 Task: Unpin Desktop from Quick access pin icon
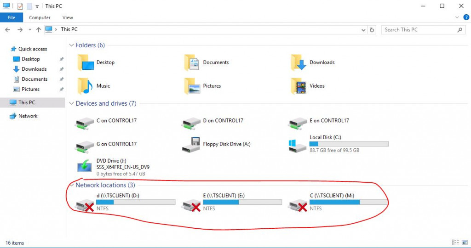click(61, 59)
